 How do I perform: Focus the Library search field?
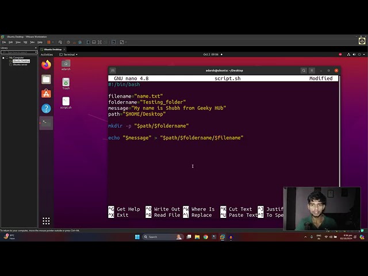[18, 52]
